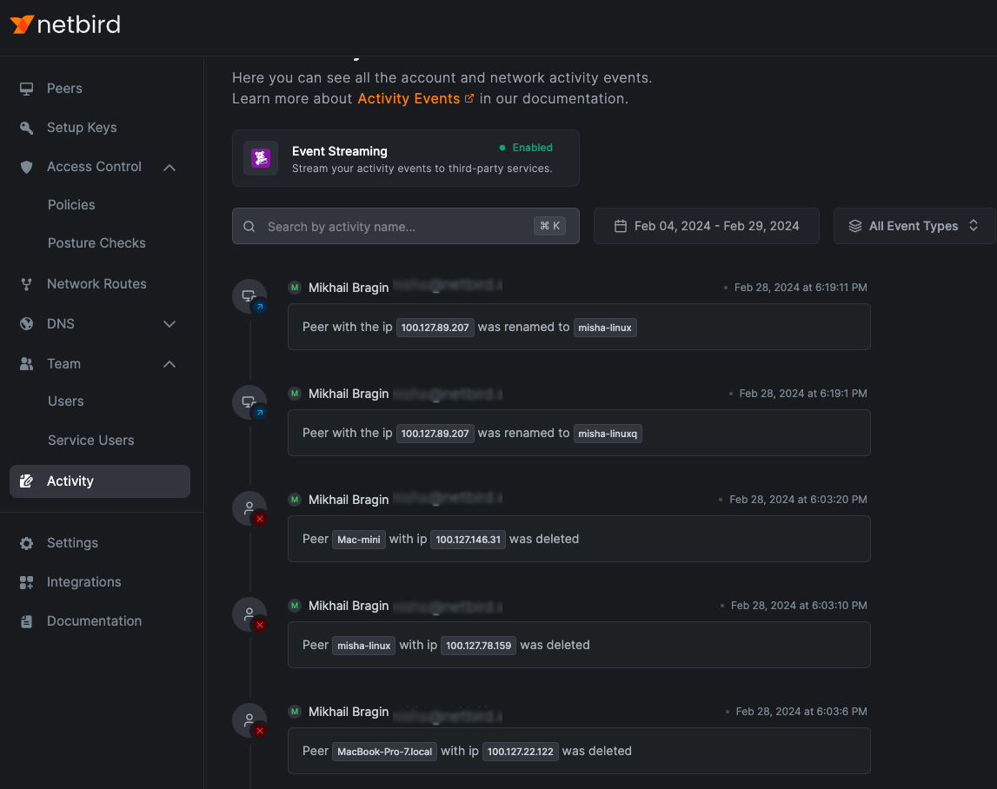The height and width of the screenshot is (789, 997).
Task: Open the Policies menu item
Action: coord(71,205)
